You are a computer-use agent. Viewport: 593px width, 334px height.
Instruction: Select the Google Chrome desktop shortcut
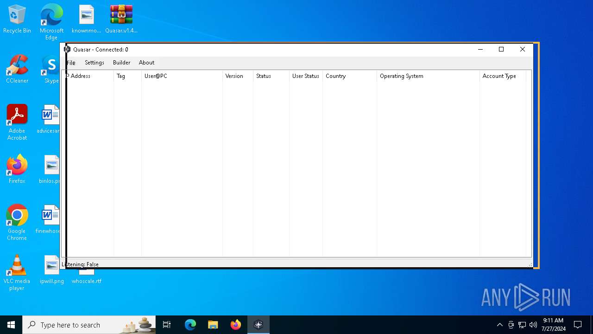[x=17, y=223]
